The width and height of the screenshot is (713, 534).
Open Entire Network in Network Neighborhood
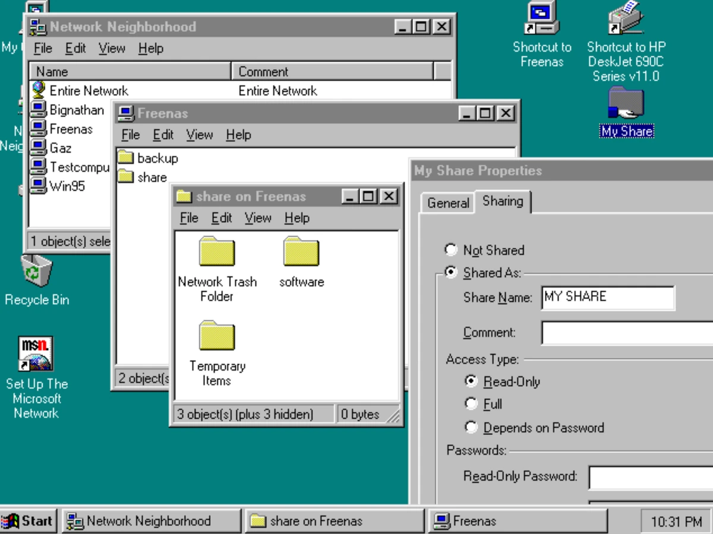65,90
